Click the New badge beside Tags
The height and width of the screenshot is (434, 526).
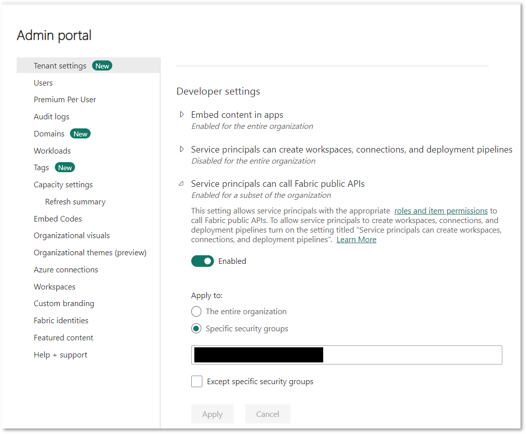tap(65, 168)
